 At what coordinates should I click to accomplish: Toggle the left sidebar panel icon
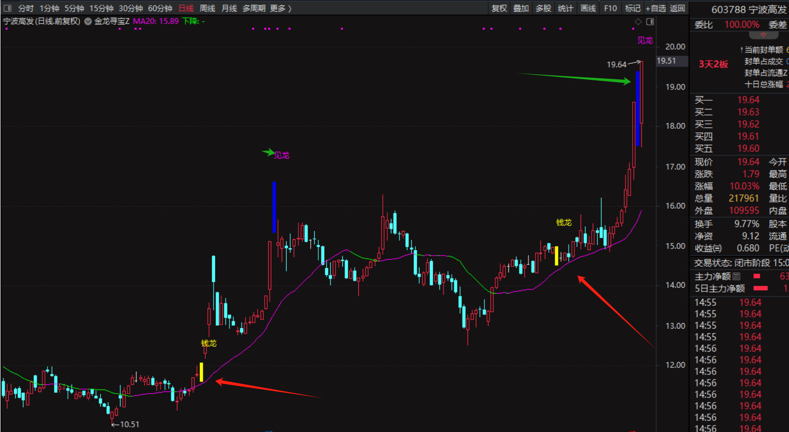[7, 8]
